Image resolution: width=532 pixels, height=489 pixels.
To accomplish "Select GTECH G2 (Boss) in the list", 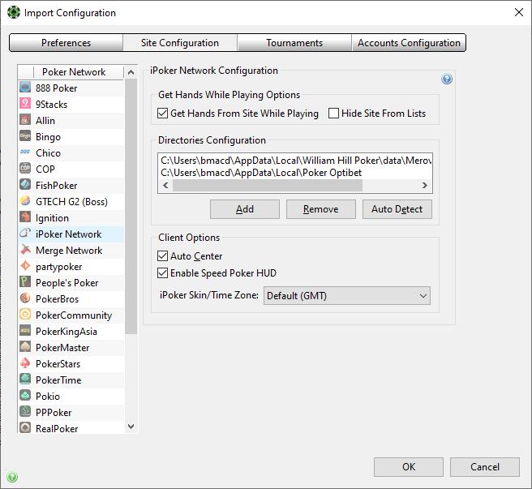I will pyautogui.click(x=71, y=202).
